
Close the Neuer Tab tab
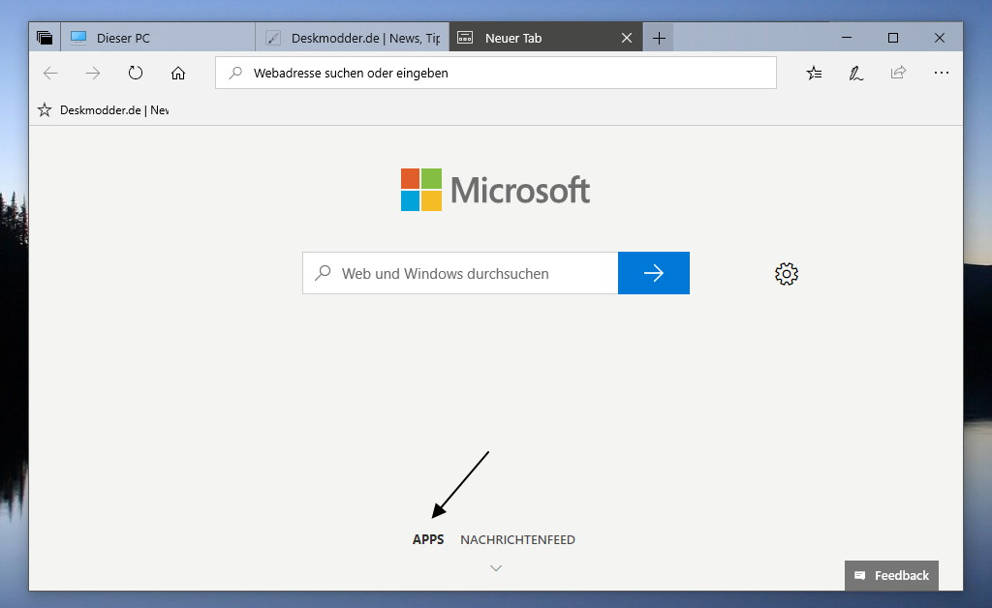[627, 38]
